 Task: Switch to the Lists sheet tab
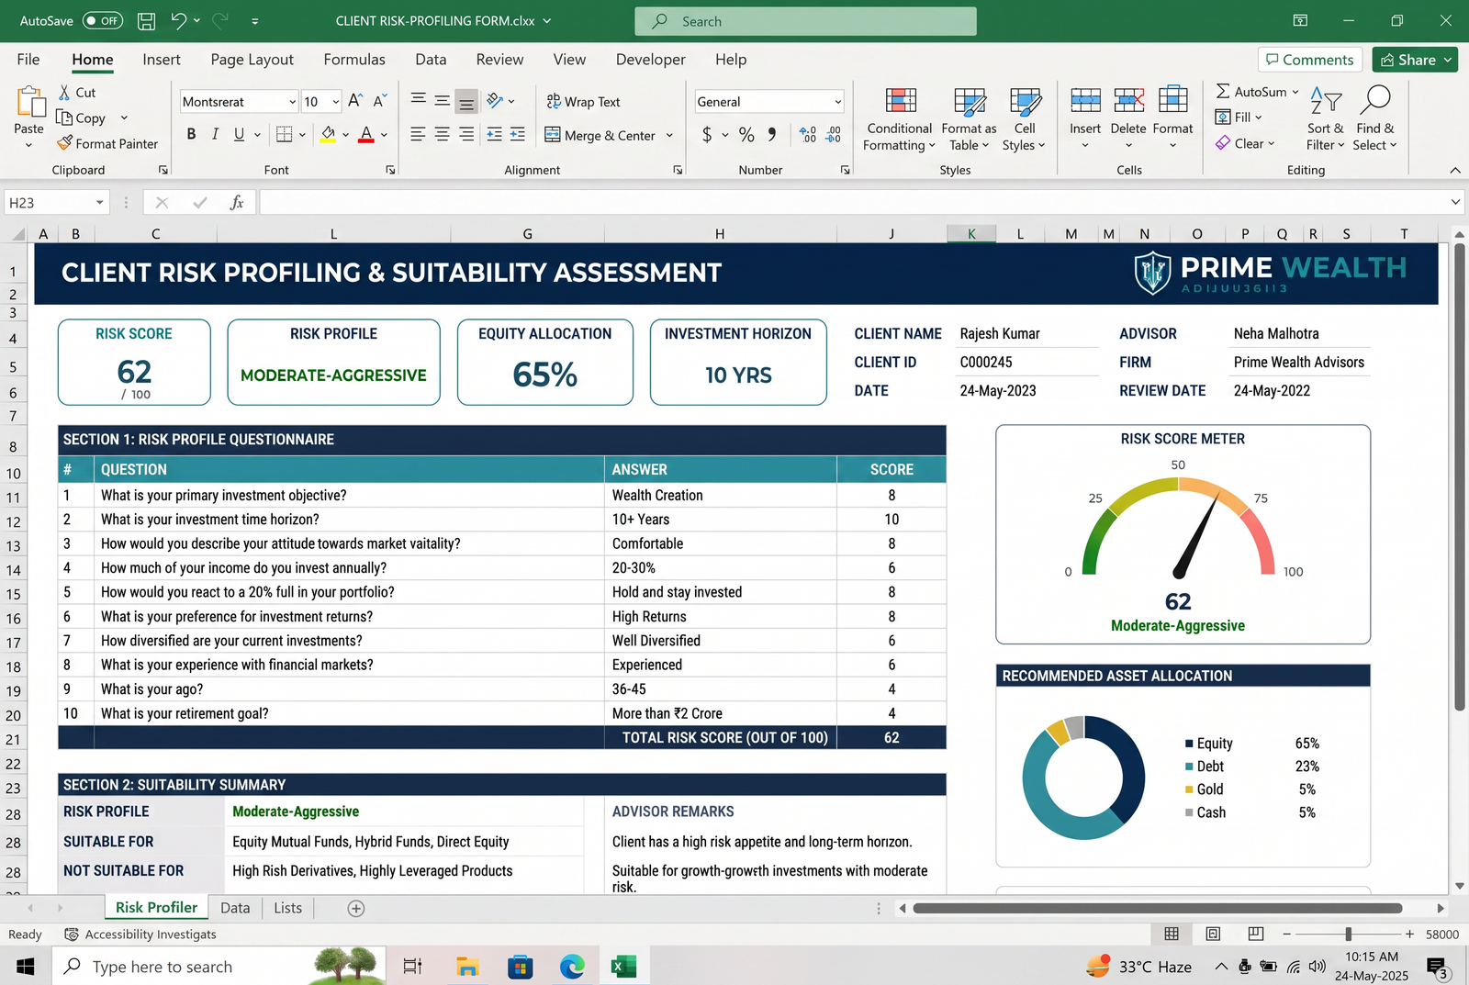(x=287, y=908)
